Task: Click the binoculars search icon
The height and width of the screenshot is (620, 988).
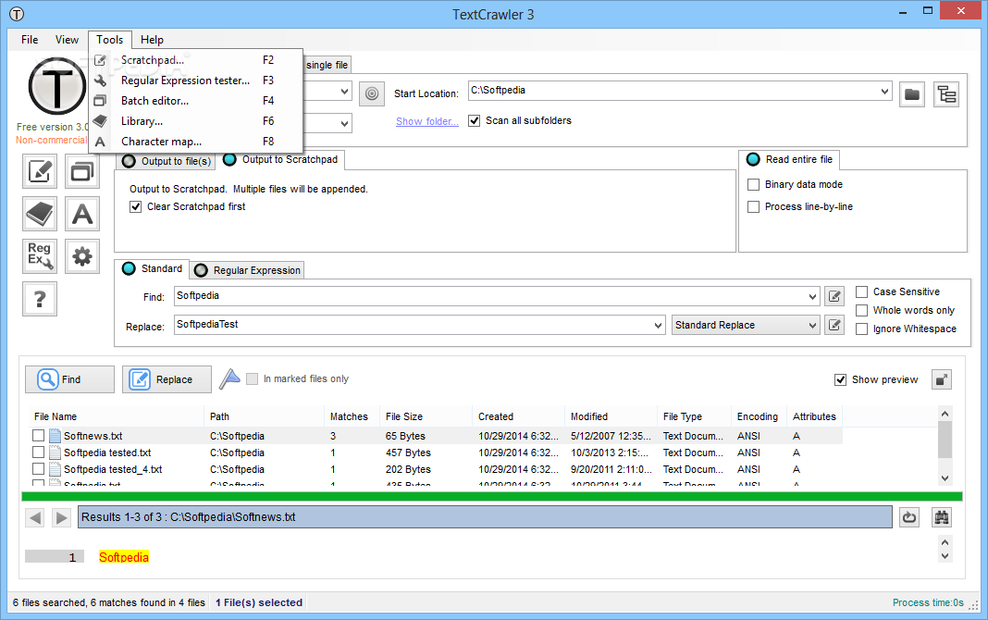Action: (x=942, y=517)
